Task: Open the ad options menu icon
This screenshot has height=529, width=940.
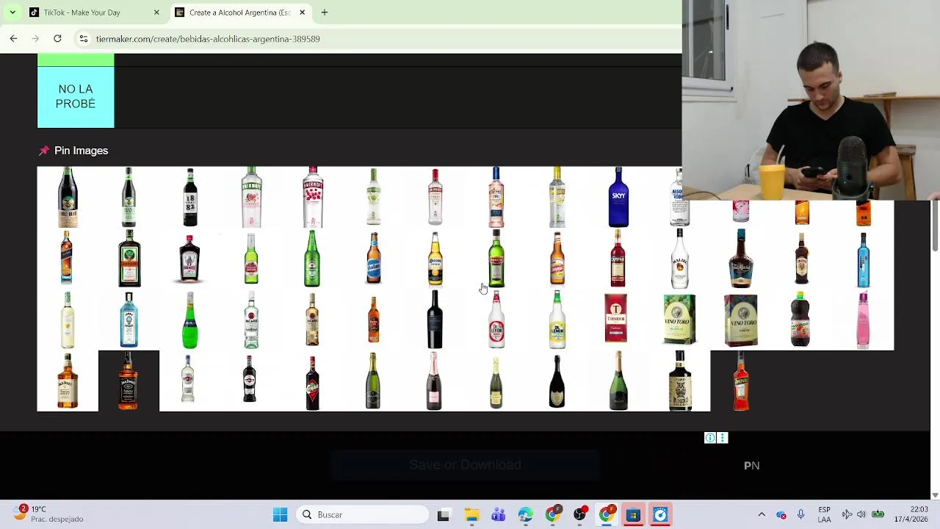Action: pos(723,438)
